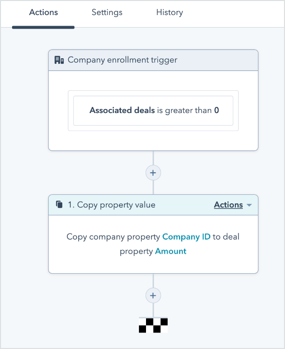
Task: Open the Amount deal property link
Action: (171, 251)
